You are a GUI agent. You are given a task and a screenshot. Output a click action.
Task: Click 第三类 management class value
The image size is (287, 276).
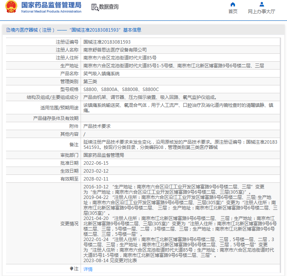pos(90,82)
